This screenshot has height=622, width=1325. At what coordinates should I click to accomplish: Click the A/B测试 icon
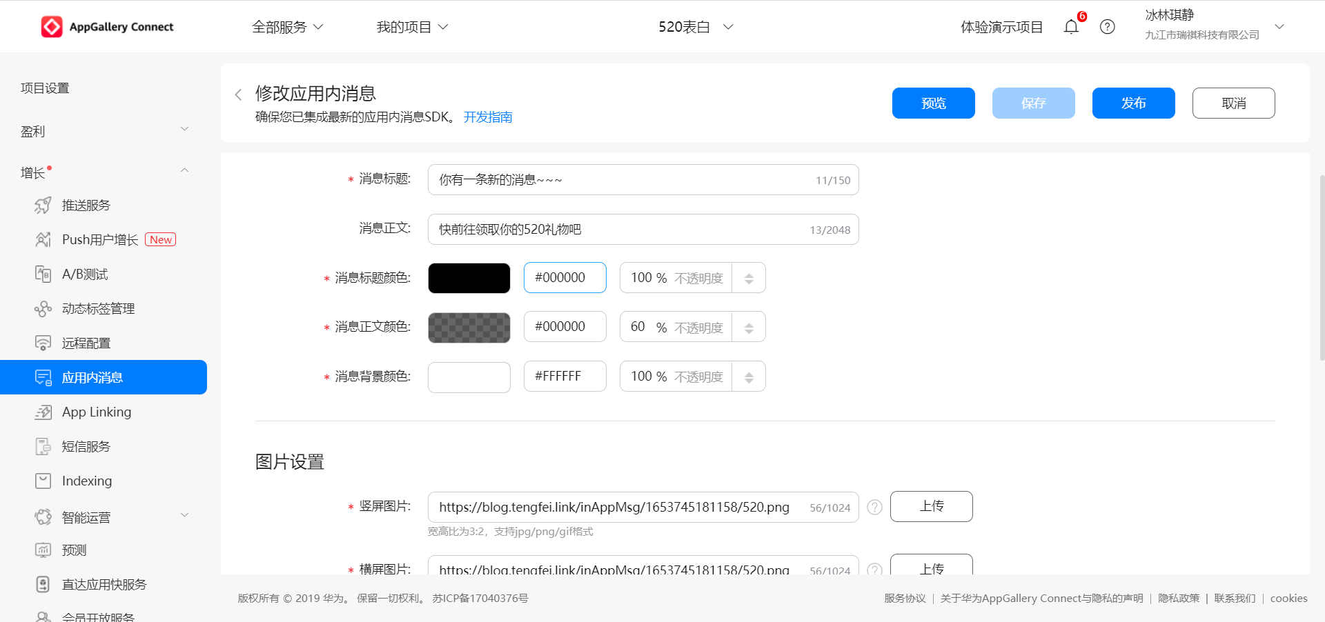click(43, 274)
